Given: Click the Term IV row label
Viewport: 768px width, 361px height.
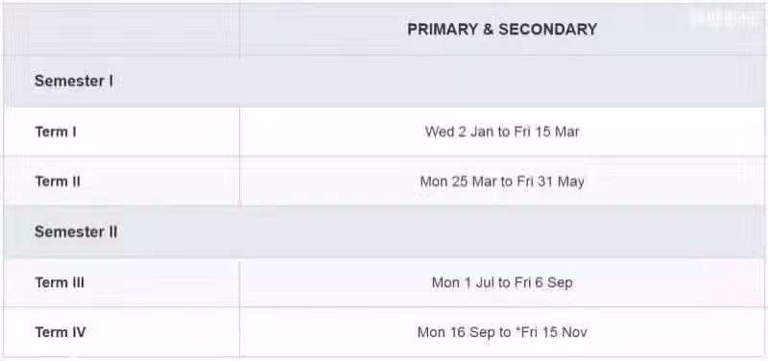Looking at the screenshot, I should (60, 332).
